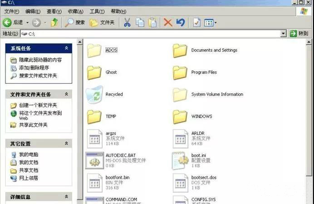This screenshot has width=314, height=204.
Task: Click the 转到 Go button
Action: click(x=299, y=34)
